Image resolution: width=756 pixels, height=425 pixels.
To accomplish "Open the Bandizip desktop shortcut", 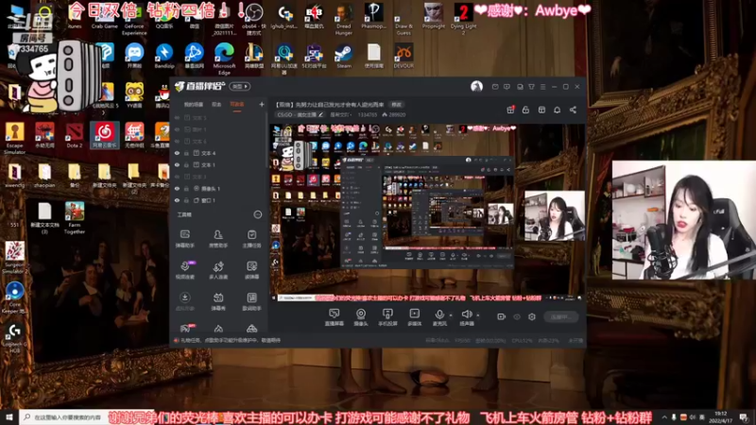I will [x=163, y=56].
